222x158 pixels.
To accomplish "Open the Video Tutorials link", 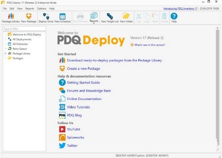I will coord(78,107).
